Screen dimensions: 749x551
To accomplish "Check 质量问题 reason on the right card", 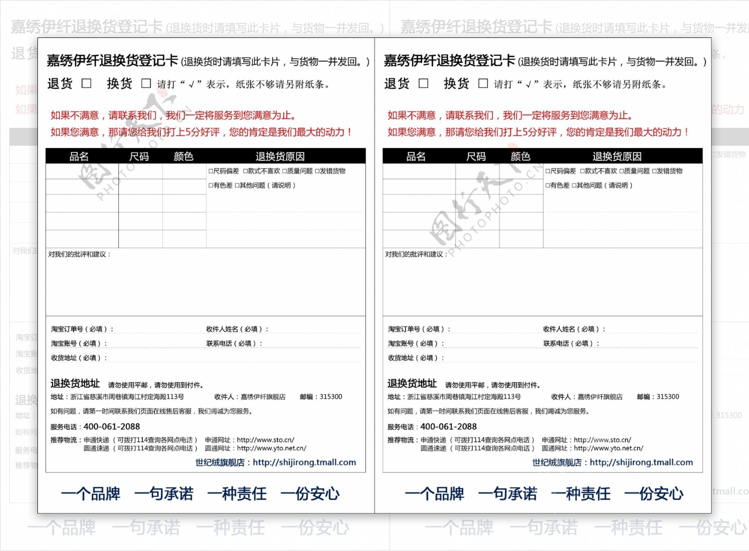I will click(622, 171).
